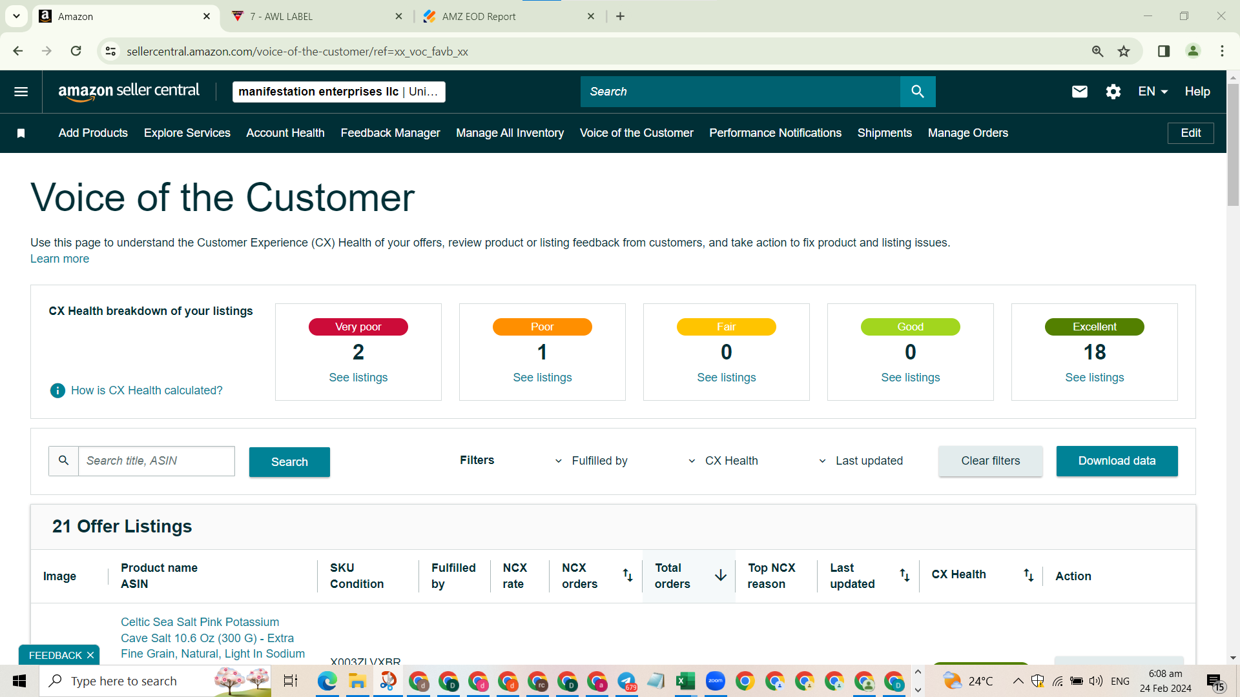
Task: Expand the Fulfilled by filter
Action: pos(591,461)
